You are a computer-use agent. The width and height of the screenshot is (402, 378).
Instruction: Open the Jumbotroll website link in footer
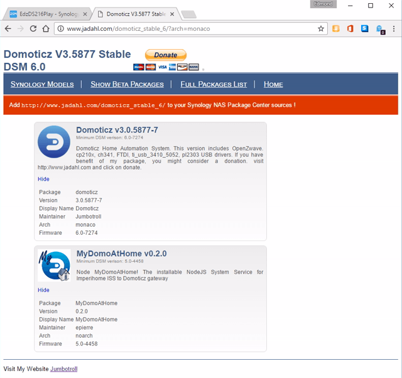tap(64, 369)
